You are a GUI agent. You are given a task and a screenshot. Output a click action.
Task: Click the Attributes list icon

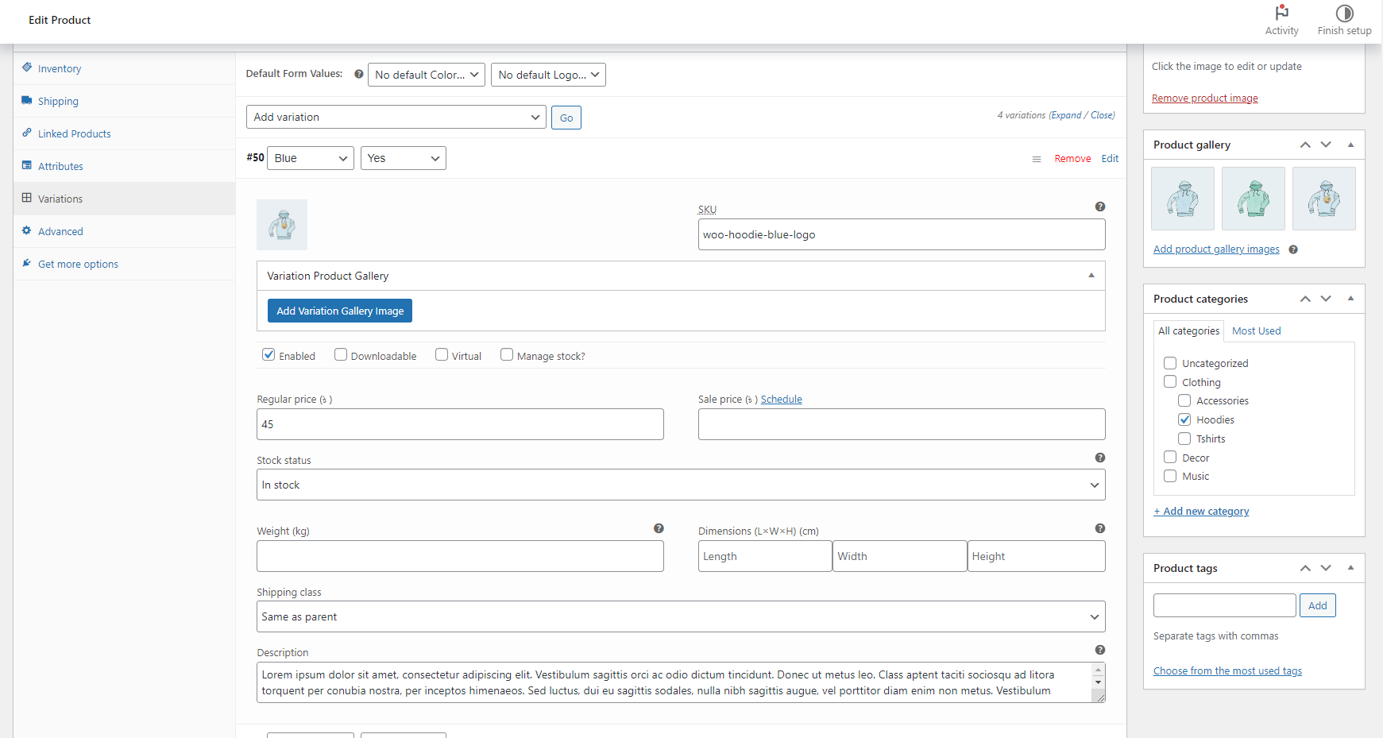(x=27, y=165)
